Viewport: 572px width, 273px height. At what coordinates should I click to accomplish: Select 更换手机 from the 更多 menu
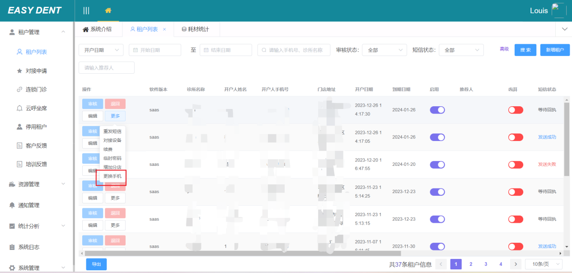113,176
